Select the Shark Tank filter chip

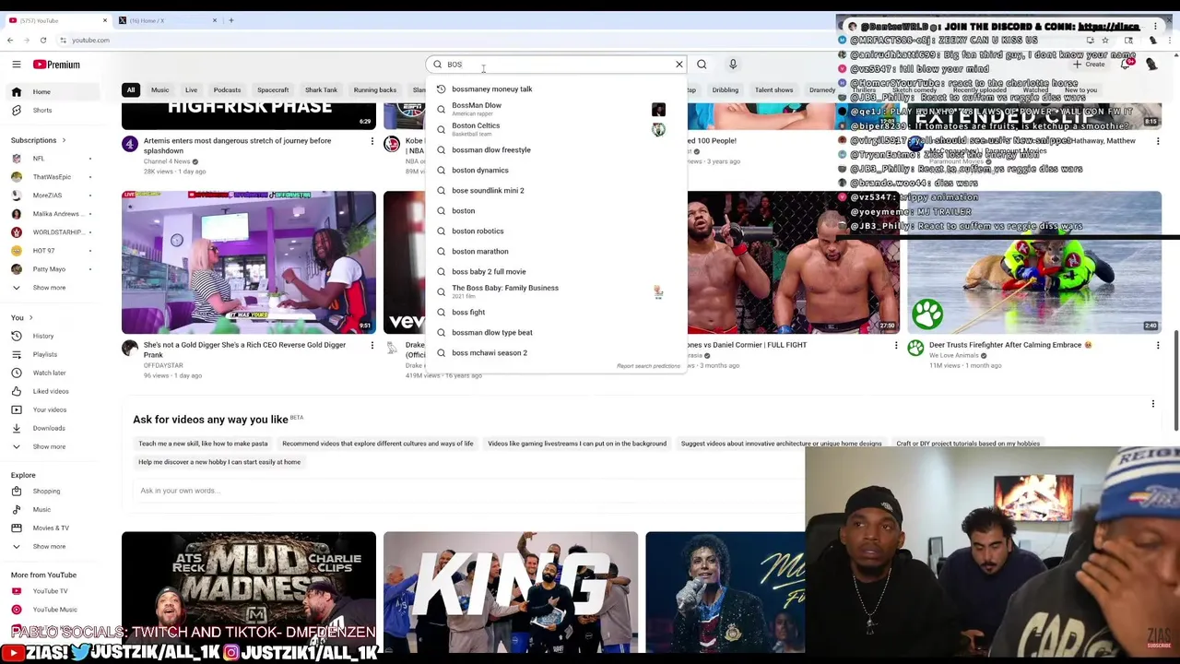point(321,90)
